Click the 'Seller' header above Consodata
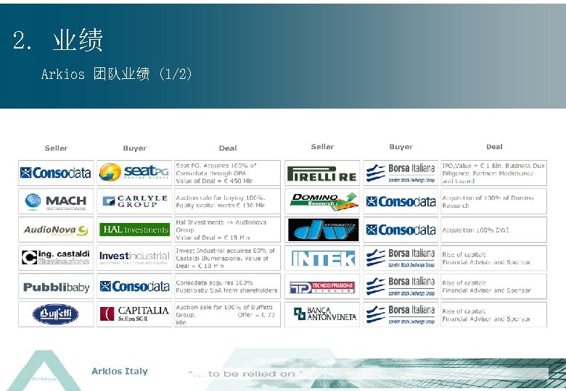The width and height of the screenshot is (566, 391). (x=56, y=148)
